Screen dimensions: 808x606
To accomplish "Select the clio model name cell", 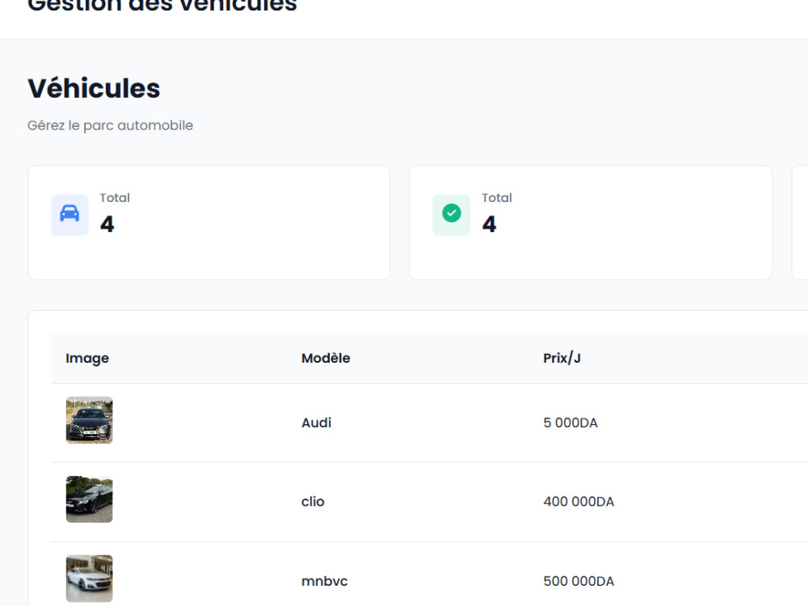I will pos(313,502).
